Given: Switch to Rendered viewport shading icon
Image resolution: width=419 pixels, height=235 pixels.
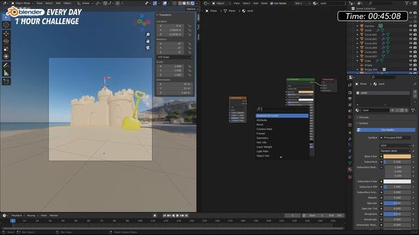Looking at the screenshot, I should 192,3.
